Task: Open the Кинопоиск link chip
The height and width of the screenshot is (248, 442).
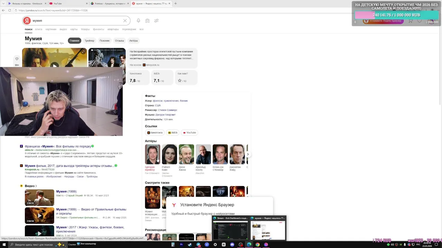Action: 155,133
